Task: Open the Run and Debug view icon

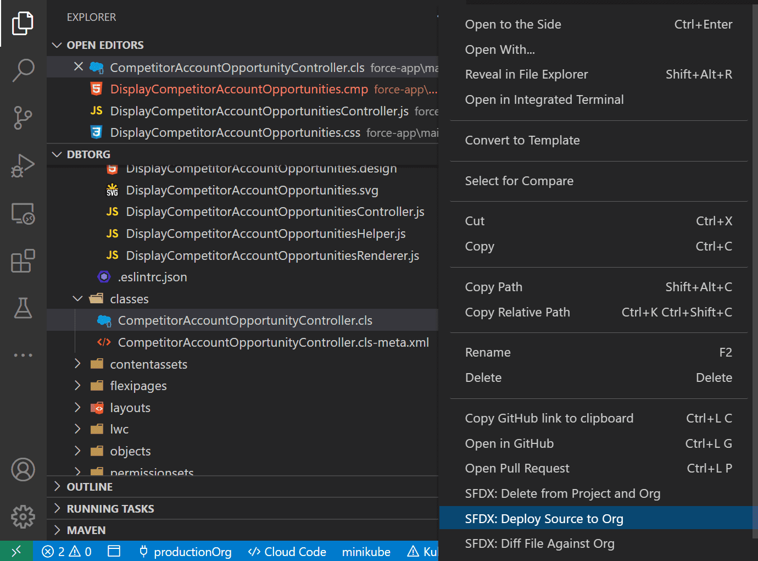Action: click(23, 165)
